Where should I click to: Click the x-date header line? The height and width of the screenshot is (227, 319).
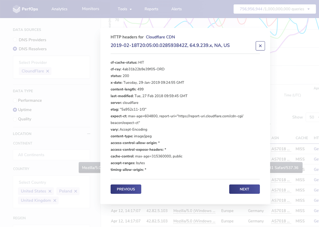(x=147, y=82)
